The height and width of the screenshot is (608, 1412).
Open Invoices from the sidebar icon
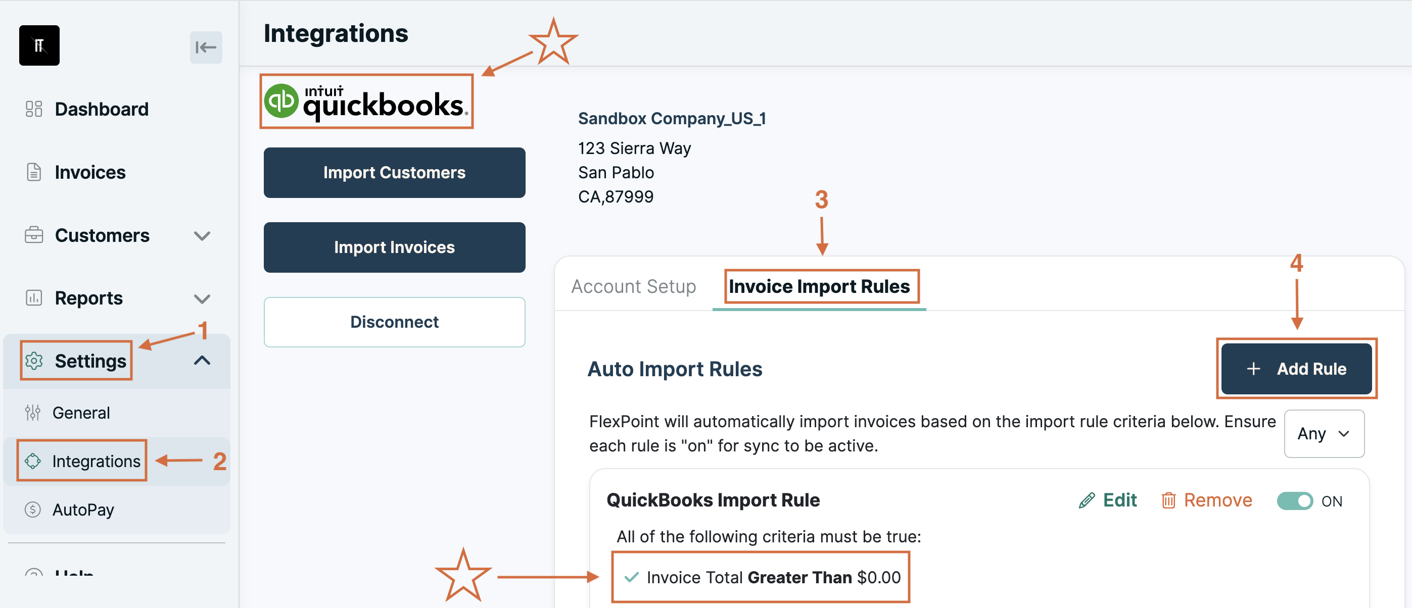pyautogui.click(x=34, y=172)
